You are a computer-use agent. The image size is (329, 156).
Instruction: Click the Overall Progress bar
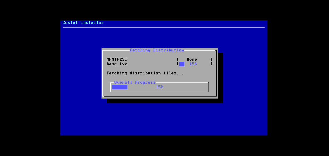pyautogui.click(x=159, y=87)
